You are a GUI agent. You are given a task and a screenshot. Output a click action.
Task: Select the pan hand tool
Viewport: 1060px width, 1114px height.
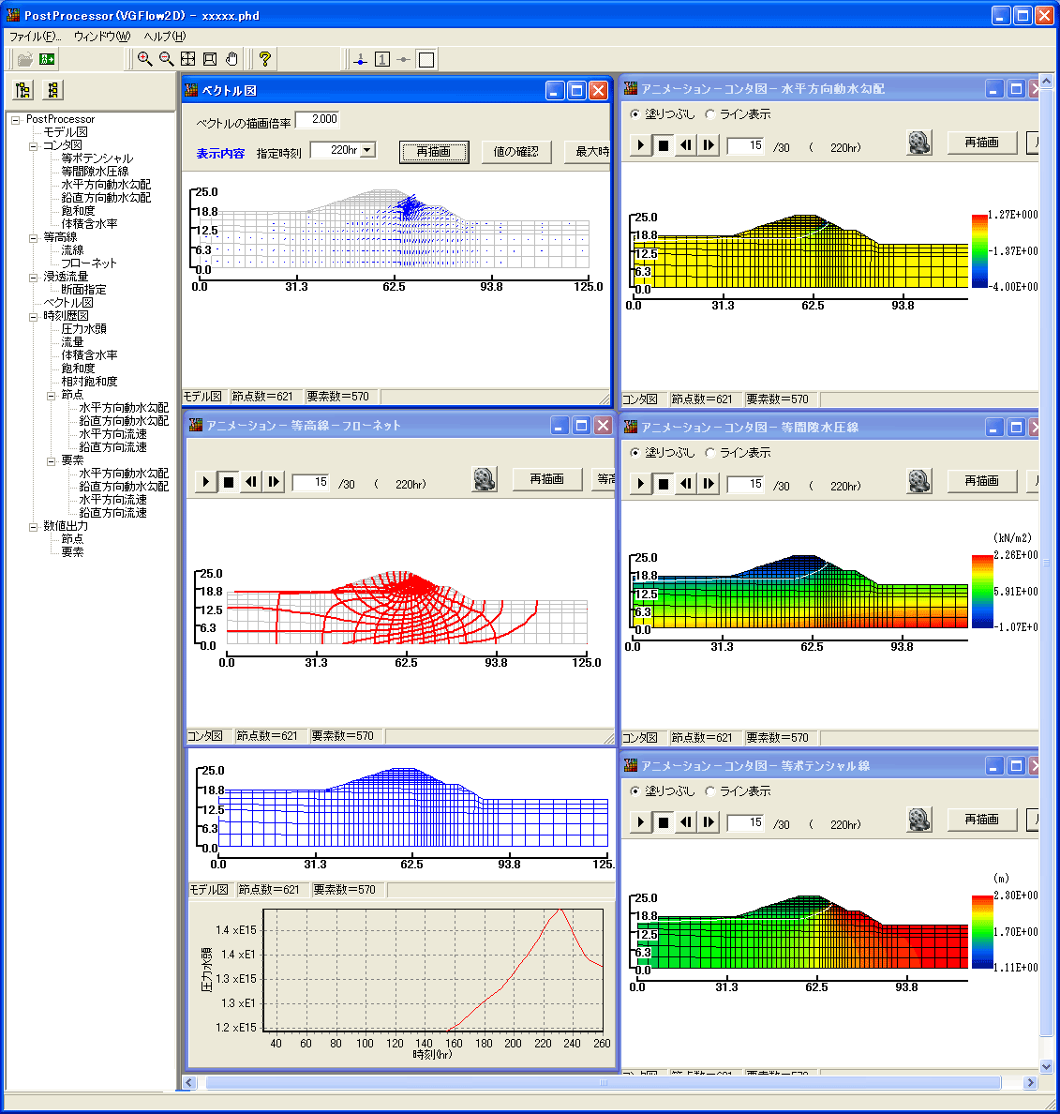(x=231, y=59)
